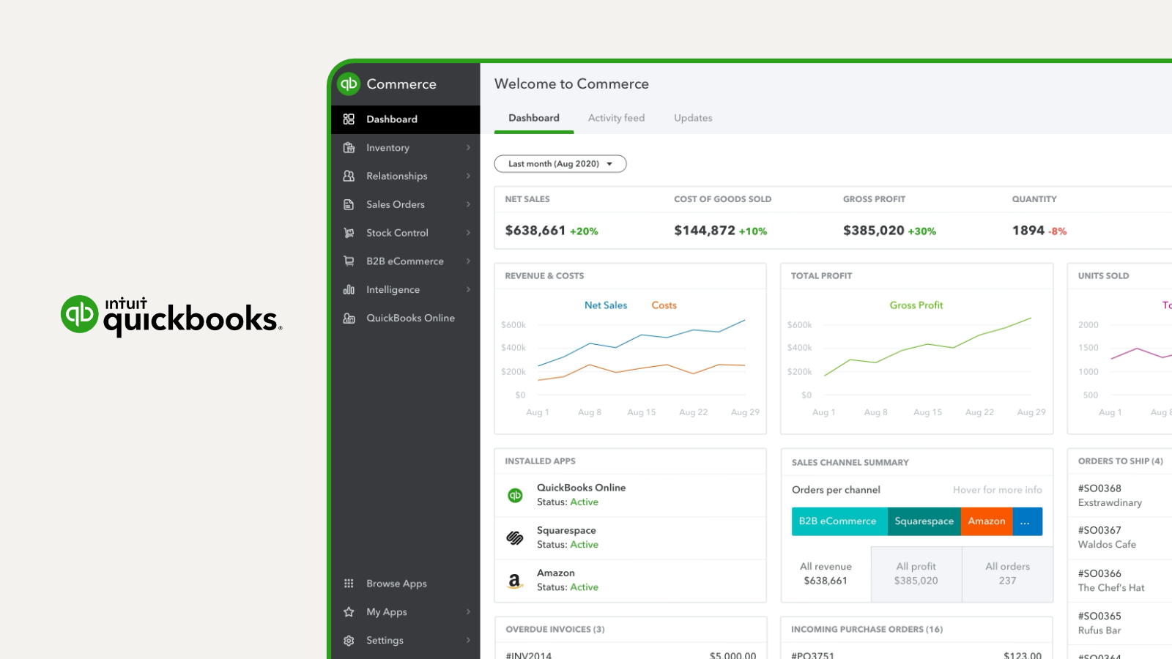Expand the B2B eCommerce menu chevron
1172x659 pixels.
coord(468,261)
